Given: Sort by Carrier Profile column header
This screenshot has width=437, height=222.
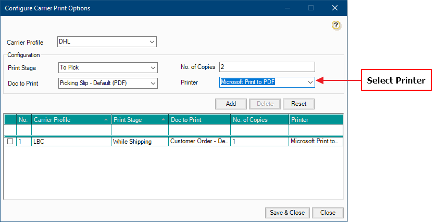Looking at the screenshot, I should (71, 120).
